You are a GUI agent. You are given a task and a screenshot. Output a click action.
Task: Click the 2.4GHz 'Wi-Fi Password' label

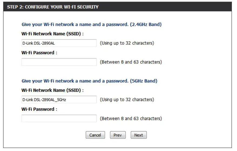pos(39,53)
